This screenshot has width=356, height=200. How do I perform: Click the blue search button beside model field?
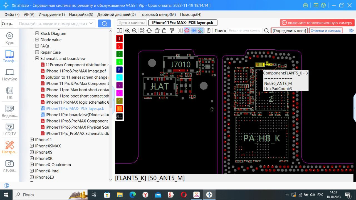click(104, 24)
